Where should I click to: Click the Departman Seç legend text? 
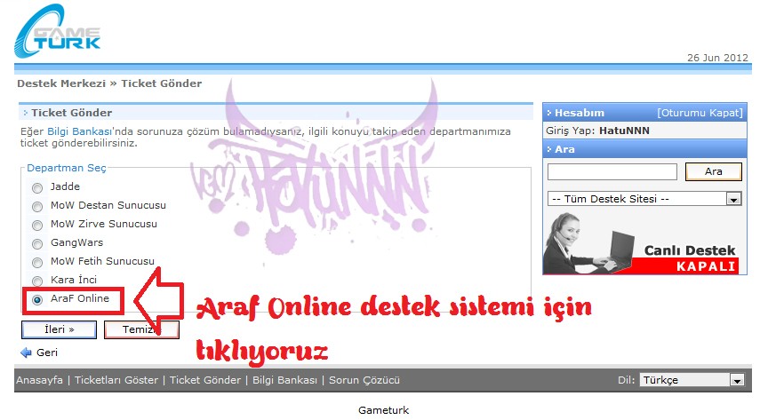click(x=67, y=168)
